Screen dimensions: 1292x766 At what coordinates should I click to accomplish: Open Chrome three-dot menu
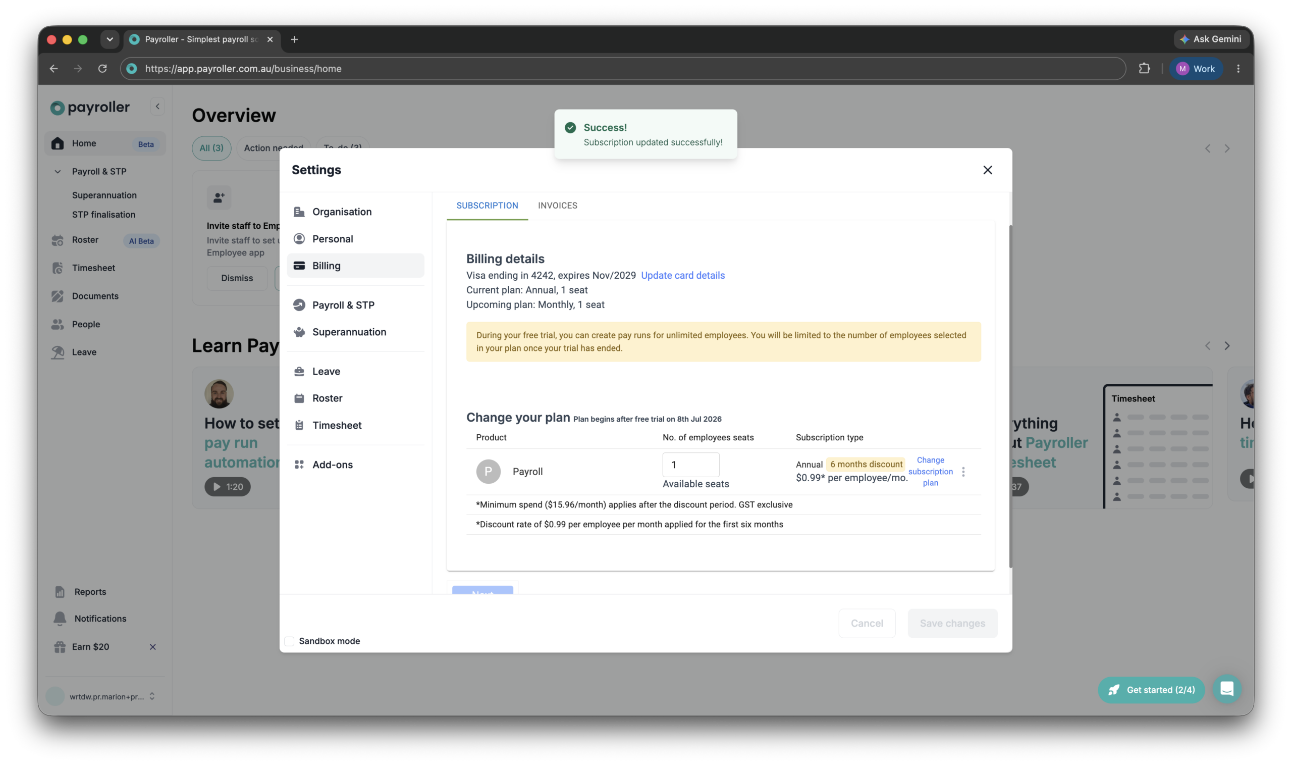pos(1238,68)
